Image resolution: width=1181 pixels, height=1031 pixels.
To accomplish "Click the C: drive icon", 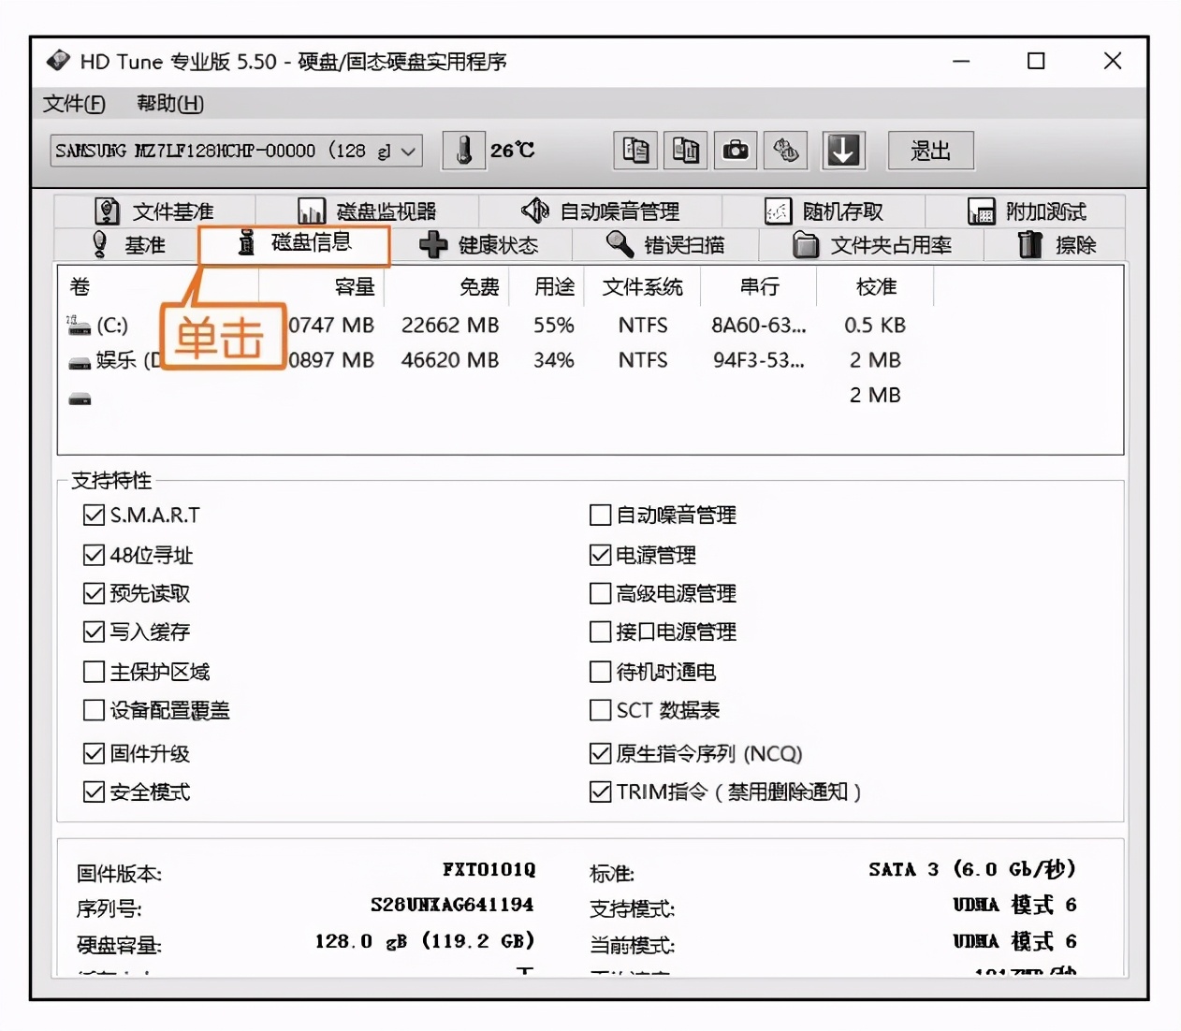I will click(x=79, y=326).
